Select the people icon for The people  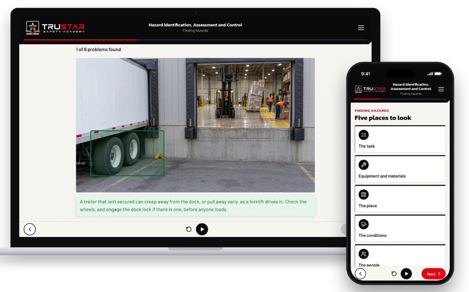click(363, 254)
